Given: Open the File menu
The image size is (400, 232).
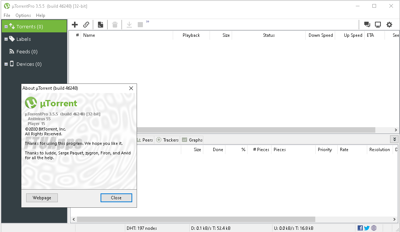Looking at the screenshot, I should 7,15.
